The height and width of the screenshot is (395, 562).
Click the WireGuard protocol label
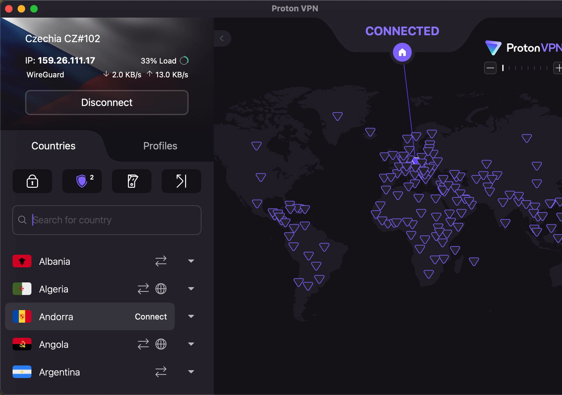(x=45, y=75)
